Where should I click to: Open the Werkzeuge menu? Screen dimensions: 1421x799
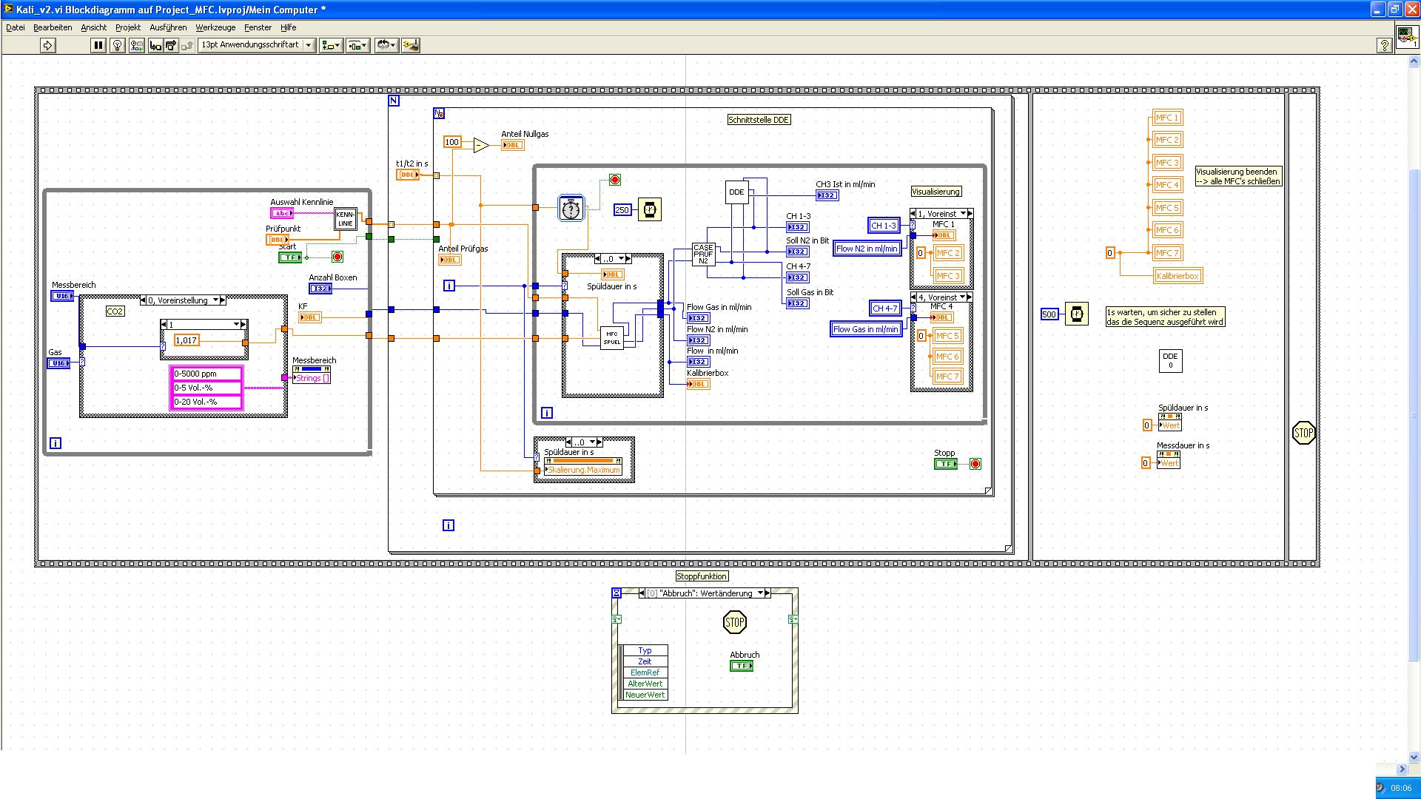click(215, 27)
